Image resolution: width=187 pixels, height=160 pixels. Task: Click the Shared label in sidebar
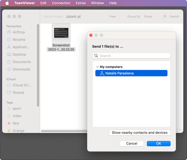(18, 93)
